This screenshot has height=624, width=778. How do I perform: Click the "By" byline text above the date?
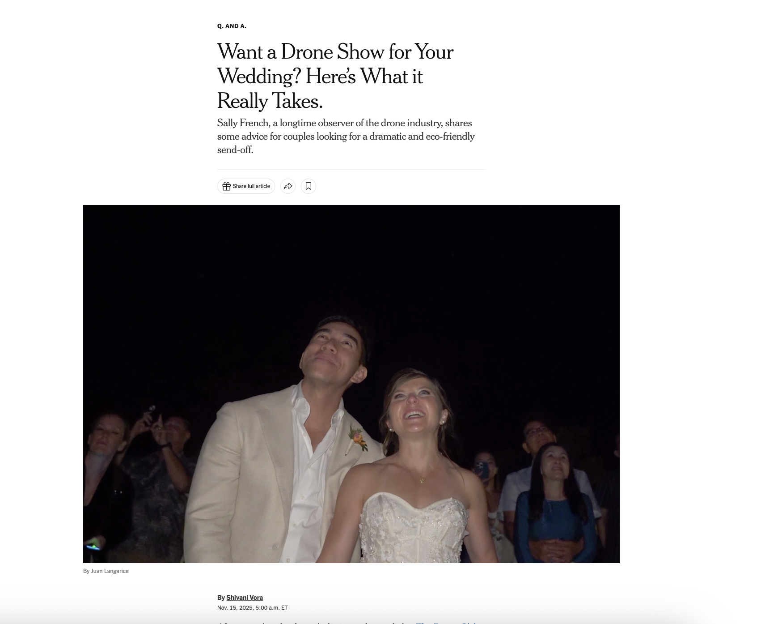click(220, 597)
